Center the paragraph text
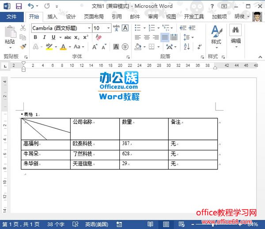 (147, 37)
